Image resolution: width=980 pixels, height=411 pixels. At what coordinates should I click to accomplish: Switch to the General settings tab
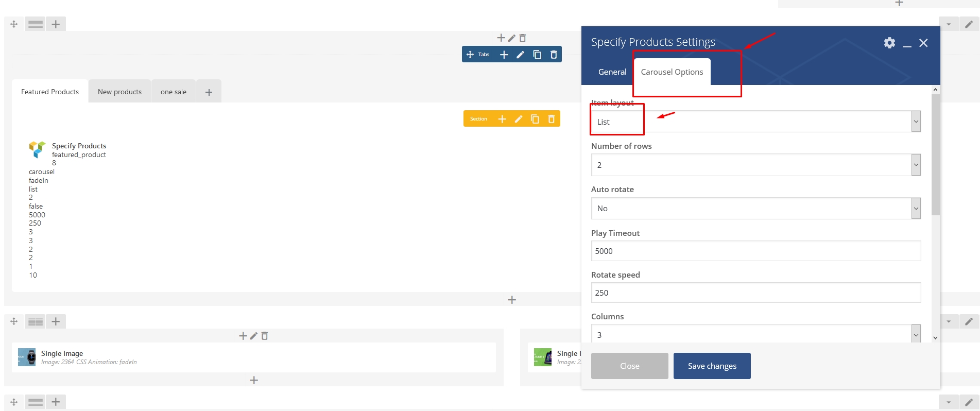click(612, 72)
